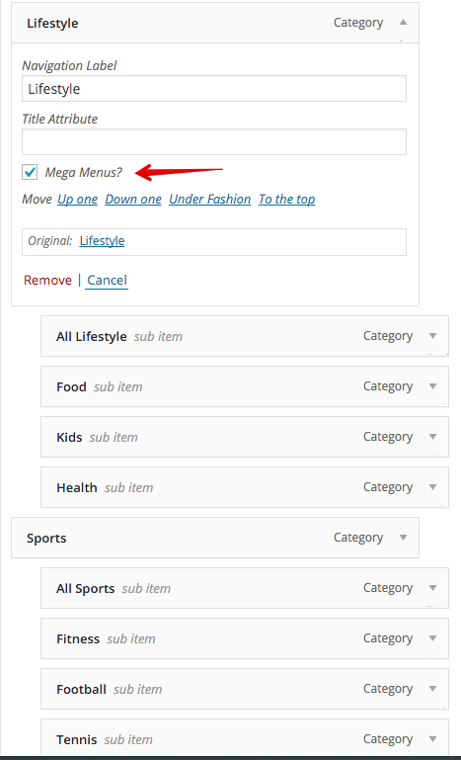
Task: Expand the Tennis sub item arrow
Action: pyautogui.click(x=433, y=739)
